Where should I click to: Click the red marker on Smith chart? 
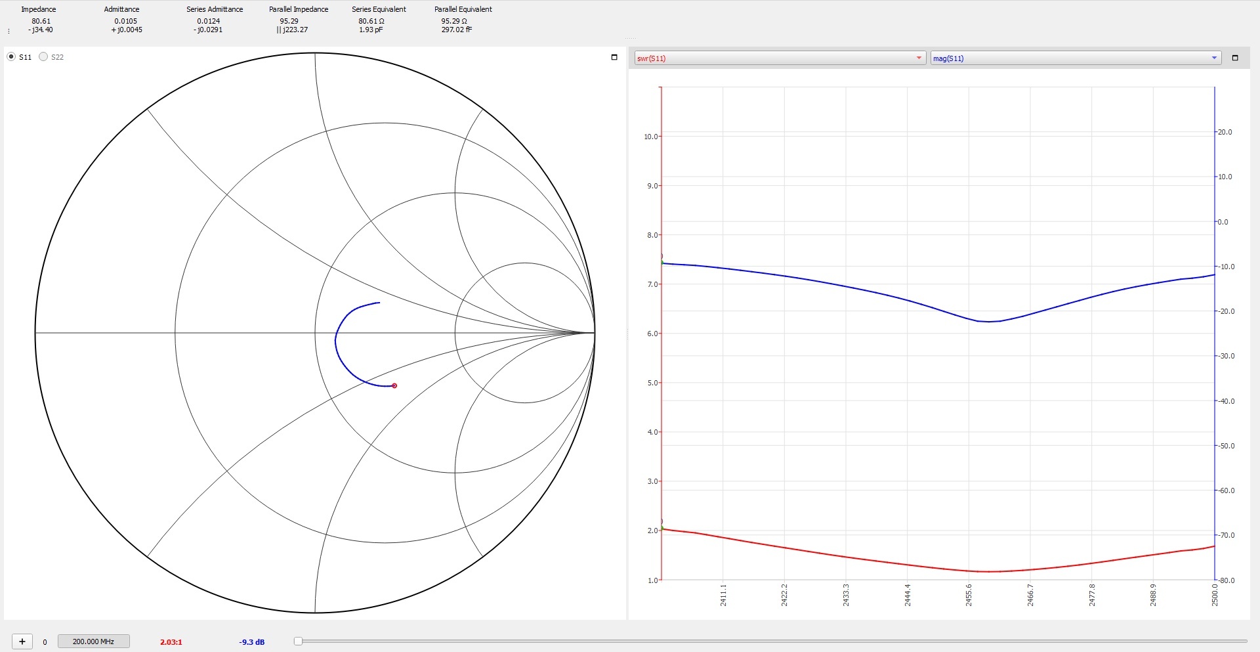click(x=394, y=385)
